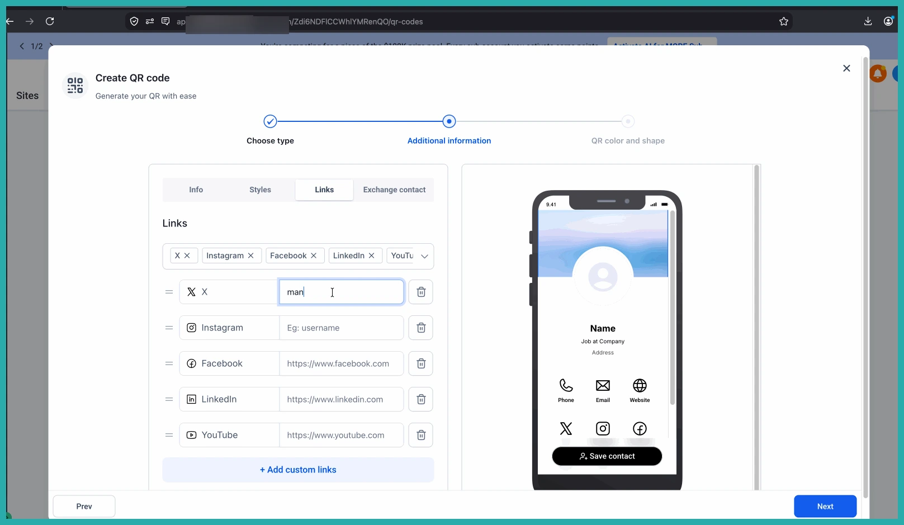The image size is (904, 525).
Task: Delete the YouTube link row
Action: [x=421, y=435]
